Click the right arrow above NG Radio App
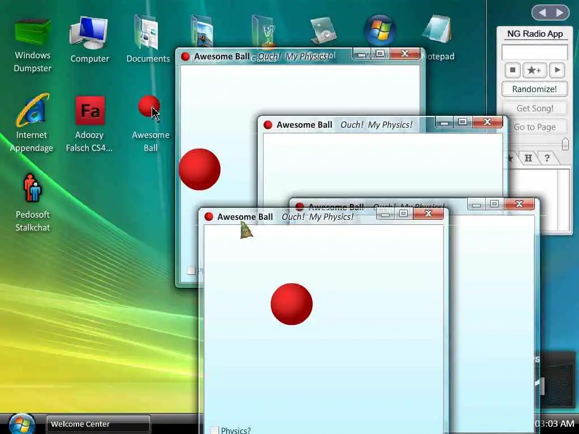 (560, 13)
